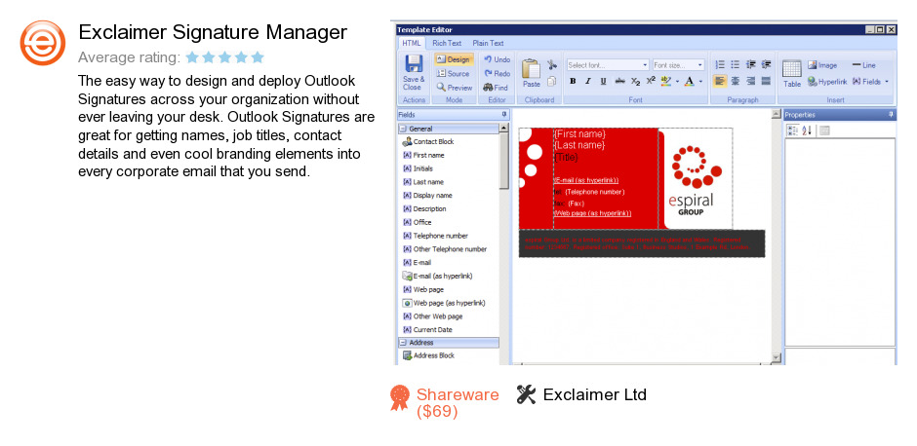Apply the text highlight color
Viewport: 917px width, 446px height.
click(665, 81)
